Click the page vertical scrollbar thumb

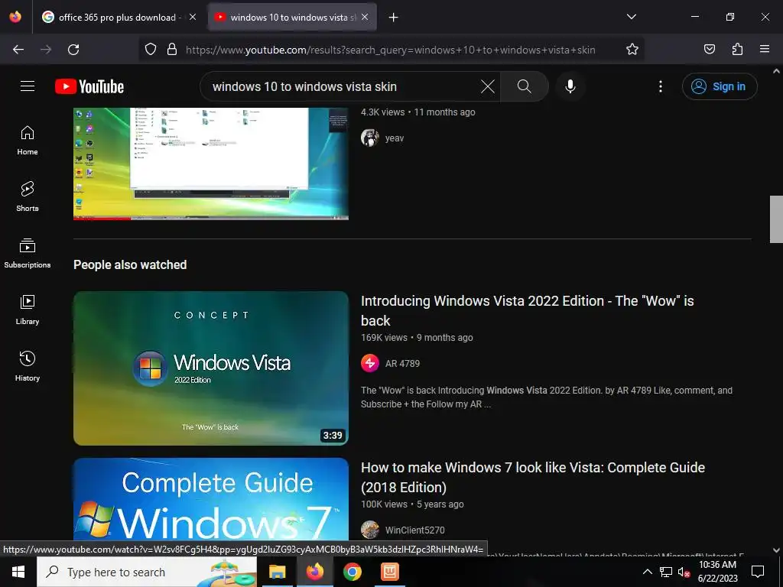point(776,219)
